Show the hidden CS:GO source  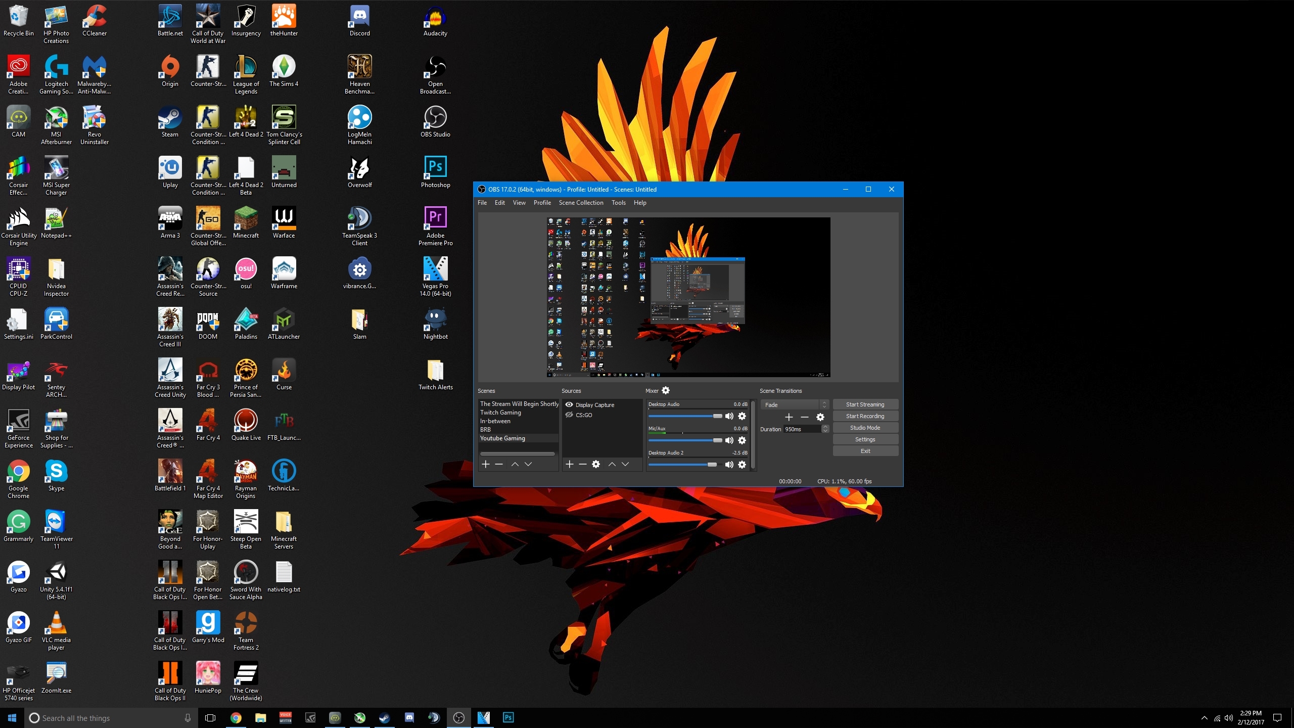click(569, 415)
